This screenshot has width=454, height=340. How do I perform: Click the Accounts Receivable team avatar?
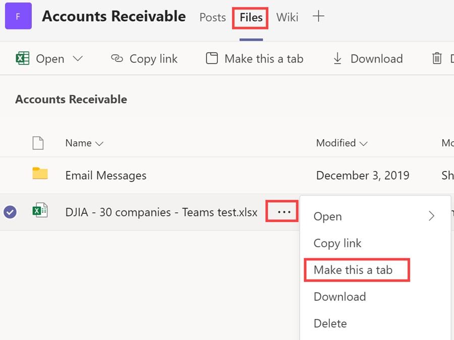[x=18, y=16]
